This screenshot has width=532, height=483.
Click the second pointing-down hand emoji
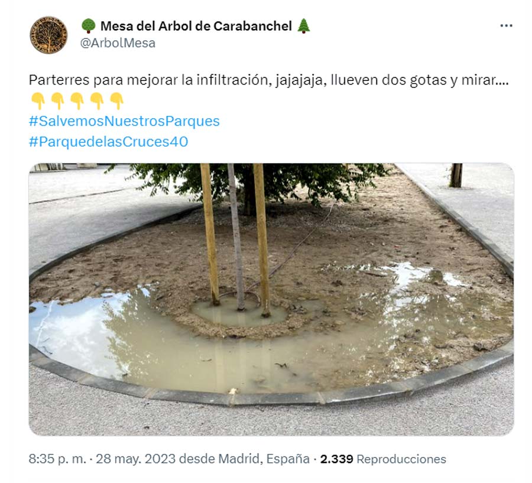coord(58,101)
